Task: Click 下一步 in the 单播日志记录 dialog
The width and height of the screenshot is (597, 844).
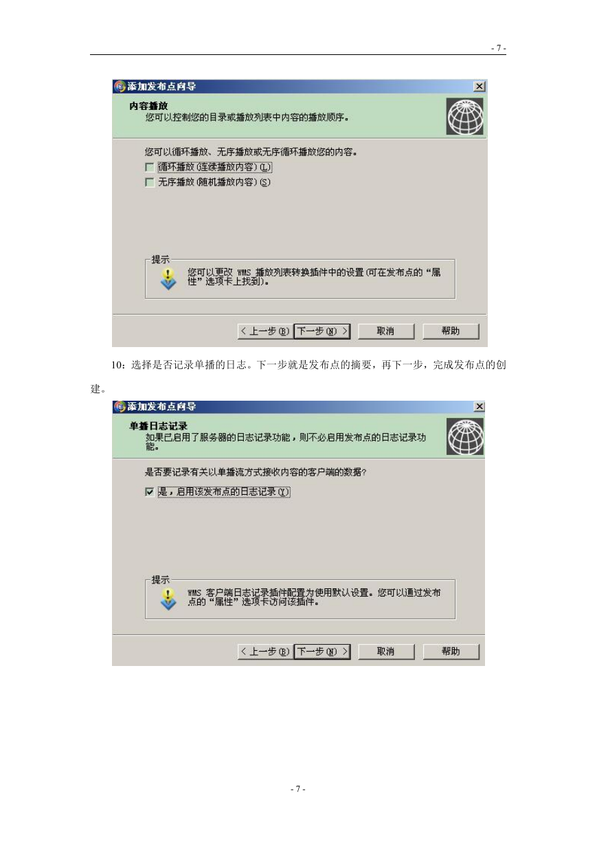Action: [x=323, y=651]
